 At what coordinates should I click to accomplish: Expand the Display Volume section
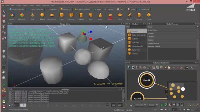(x=172, y=43)
